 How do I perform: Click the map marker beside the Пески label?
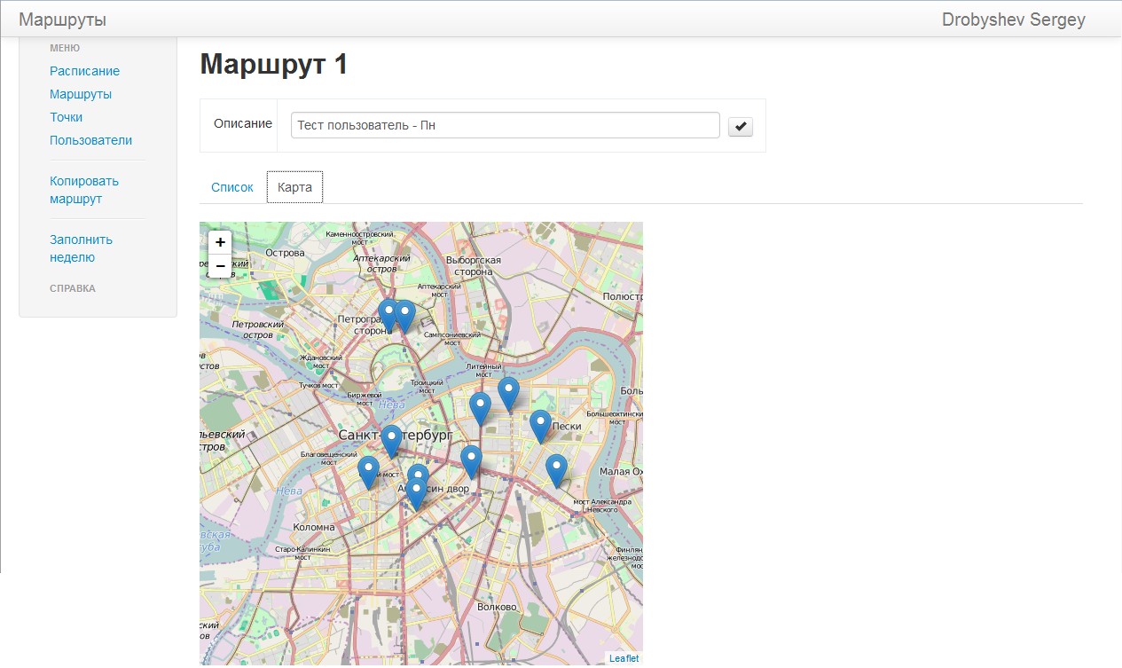pyautogui.click(x=540, y=426)
